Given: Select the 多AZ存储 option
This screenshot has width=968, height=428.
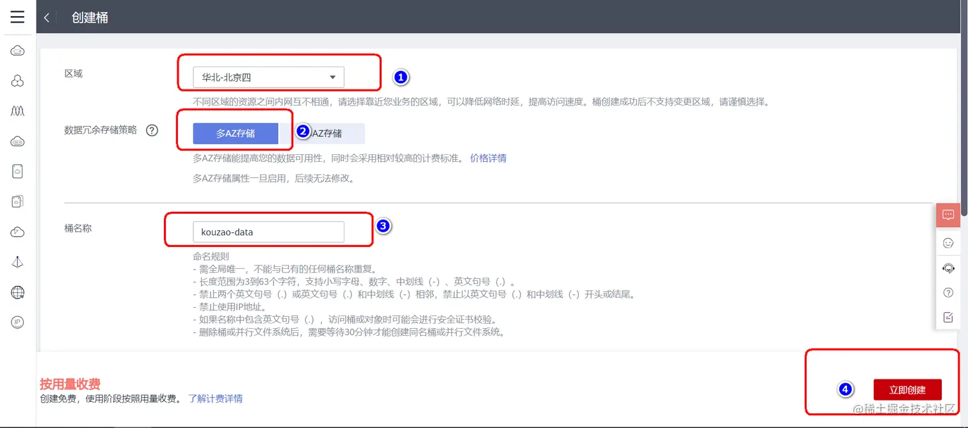Looking at the screenshot, I should coord(236,134).
